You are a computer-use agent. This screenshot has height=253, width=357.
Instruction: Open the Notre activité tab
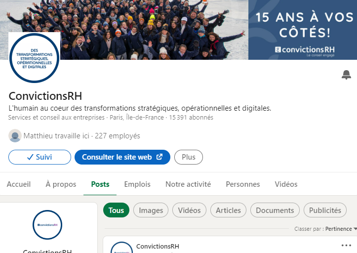click(x=188, y=184)
